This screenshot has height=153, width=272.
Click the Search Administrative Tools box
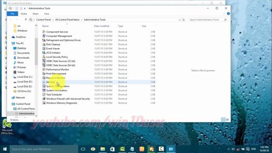tap(208, 20)
